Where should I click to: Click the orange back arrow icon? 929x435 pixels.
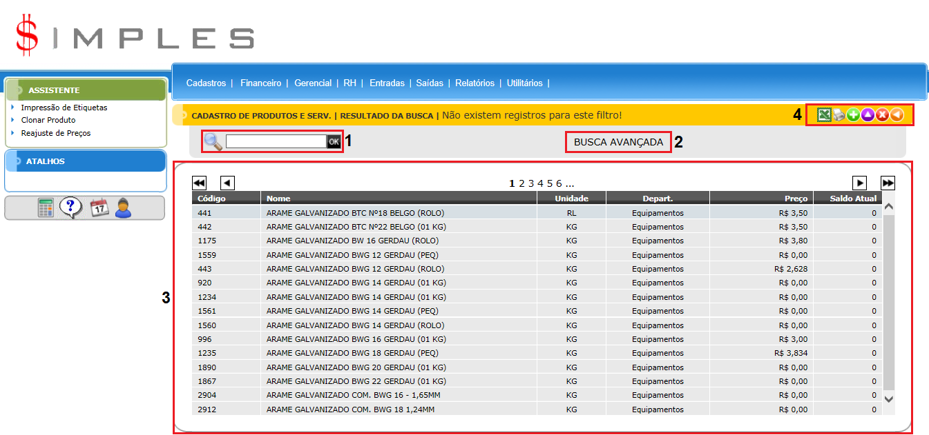point(897,115)
